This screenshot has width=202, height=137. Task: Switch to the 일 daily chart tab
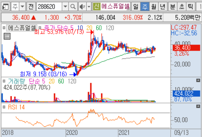click(x=136, y=6)
